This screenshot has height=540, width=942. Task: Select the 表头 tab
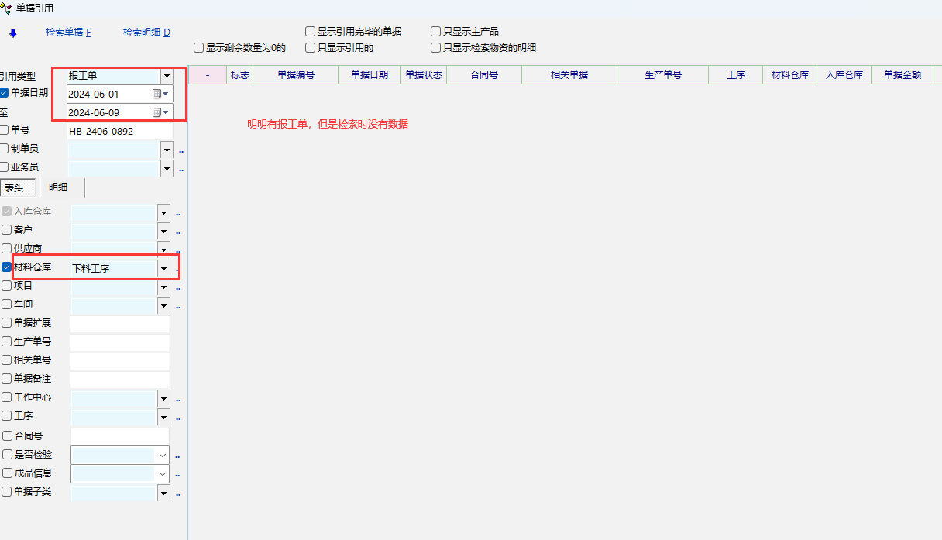coord(14,187)
